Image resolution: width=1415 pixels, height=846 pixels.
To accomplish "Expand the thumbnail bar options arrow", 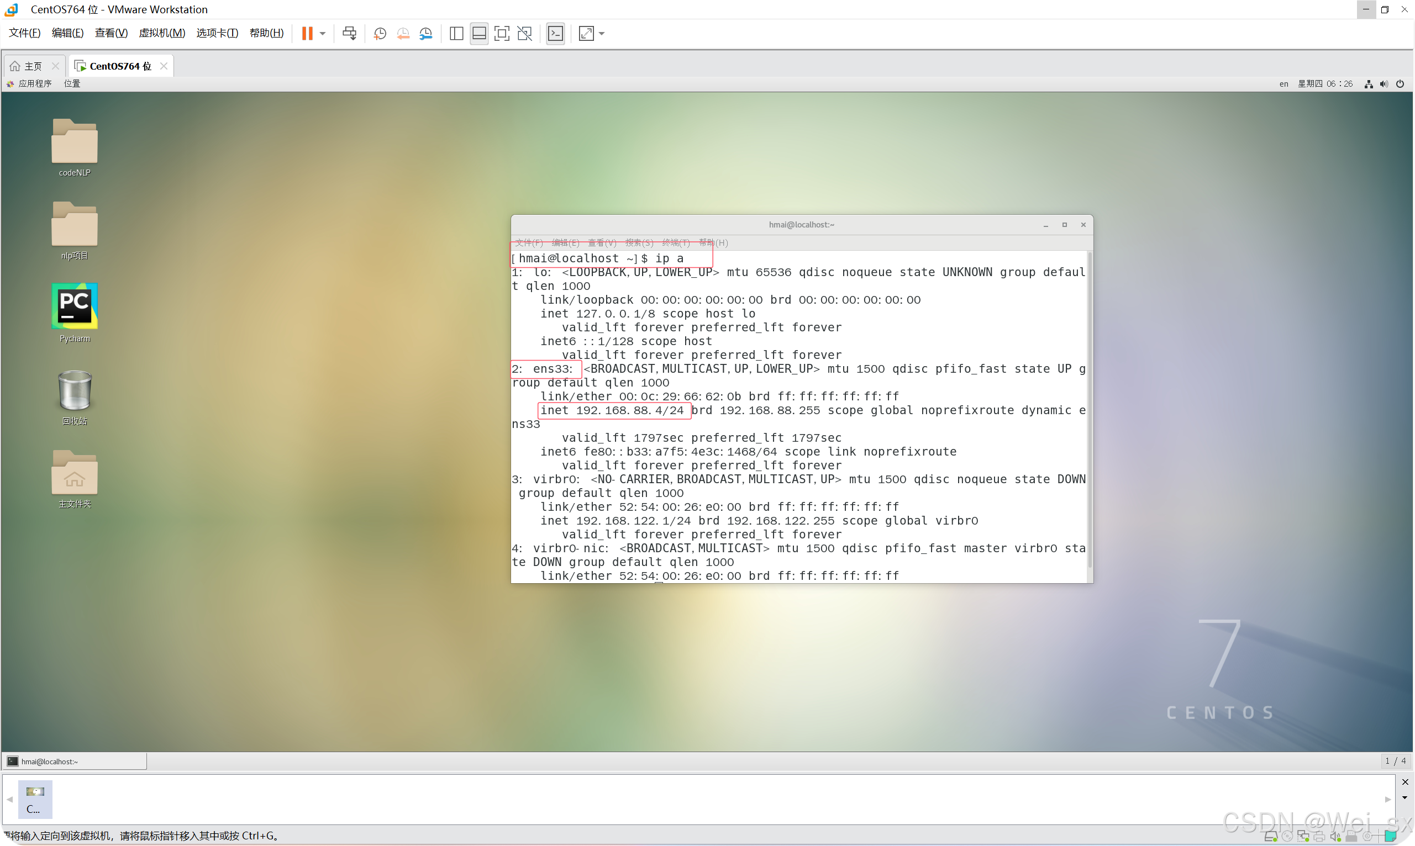I will [x=1405, y=797].
